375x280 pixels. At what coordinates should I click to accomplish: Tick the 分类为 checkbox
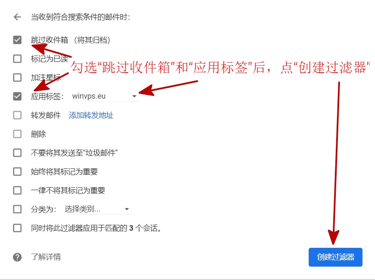click(17, 209)
